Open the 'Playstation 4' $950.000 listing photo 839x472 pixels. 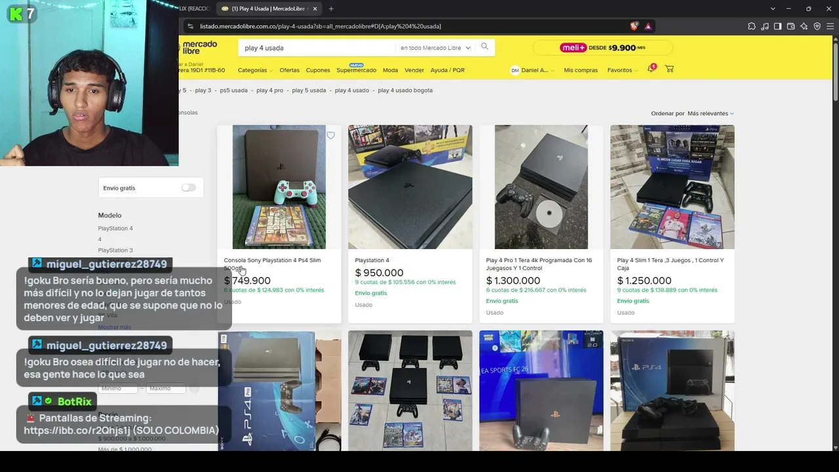(x=410, y=187)
